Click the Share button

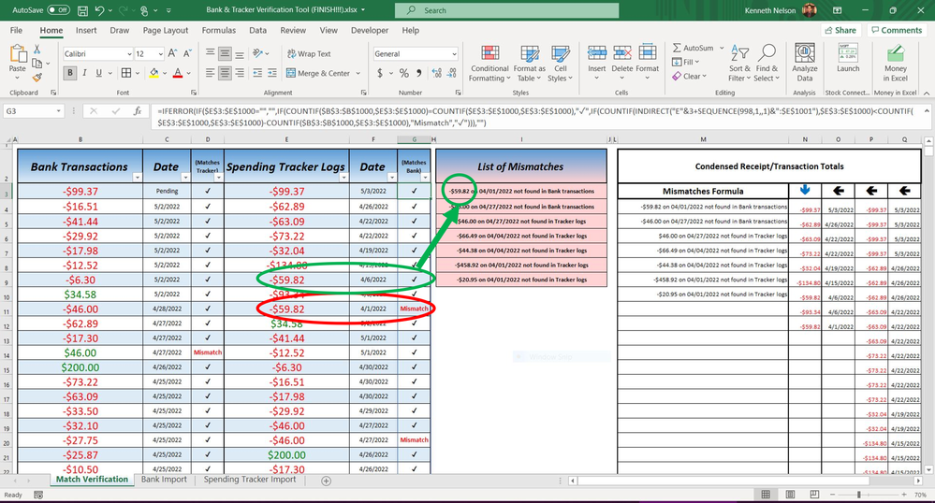(840, 31)
